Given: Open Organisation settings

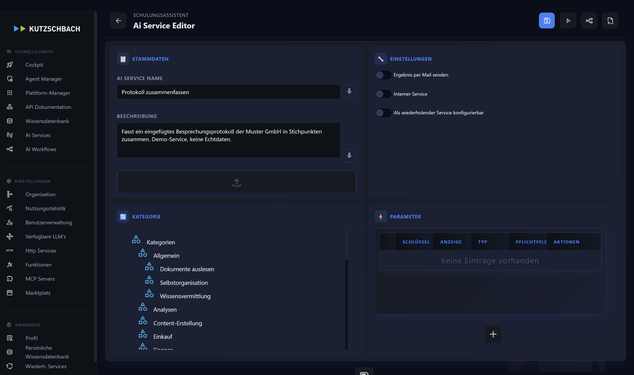Looking at the screenshot, I should click(x=41, y=194).
